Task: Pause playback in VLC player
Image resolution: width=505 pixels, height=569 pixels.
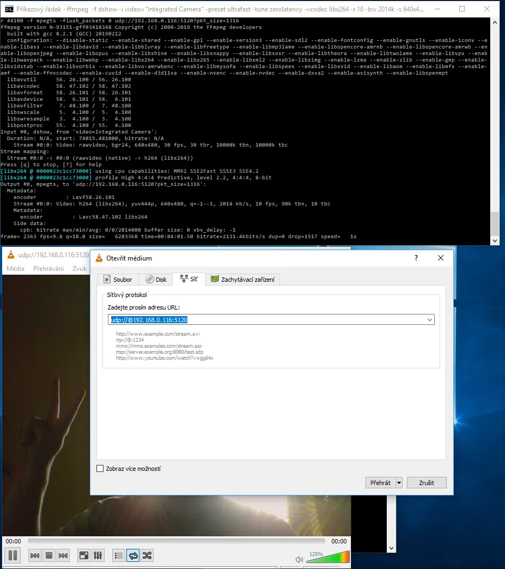Action: click(x=13, y=555)
